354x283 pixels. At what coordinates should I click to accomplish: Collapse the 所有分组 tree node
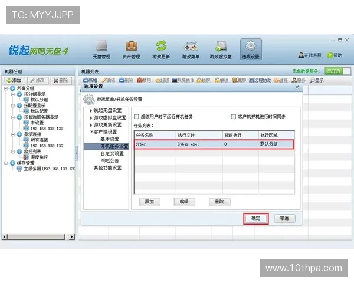(x=6, y=88)
